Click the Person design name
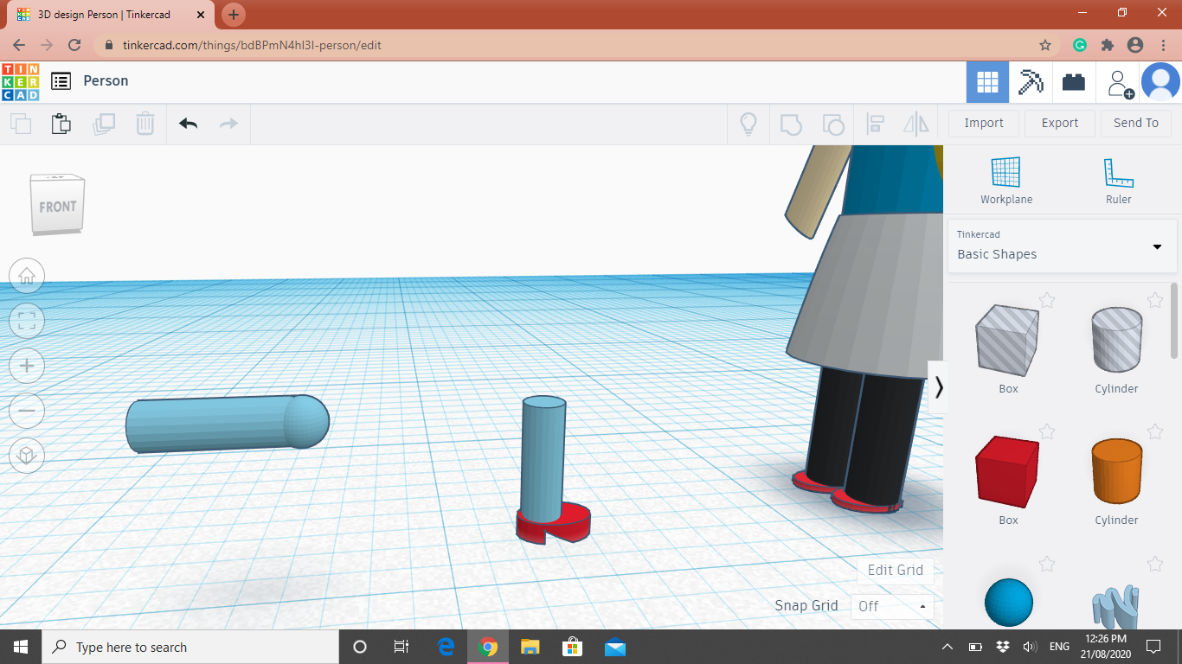This screenshot has width=1182, height=664. coord(106,80)
